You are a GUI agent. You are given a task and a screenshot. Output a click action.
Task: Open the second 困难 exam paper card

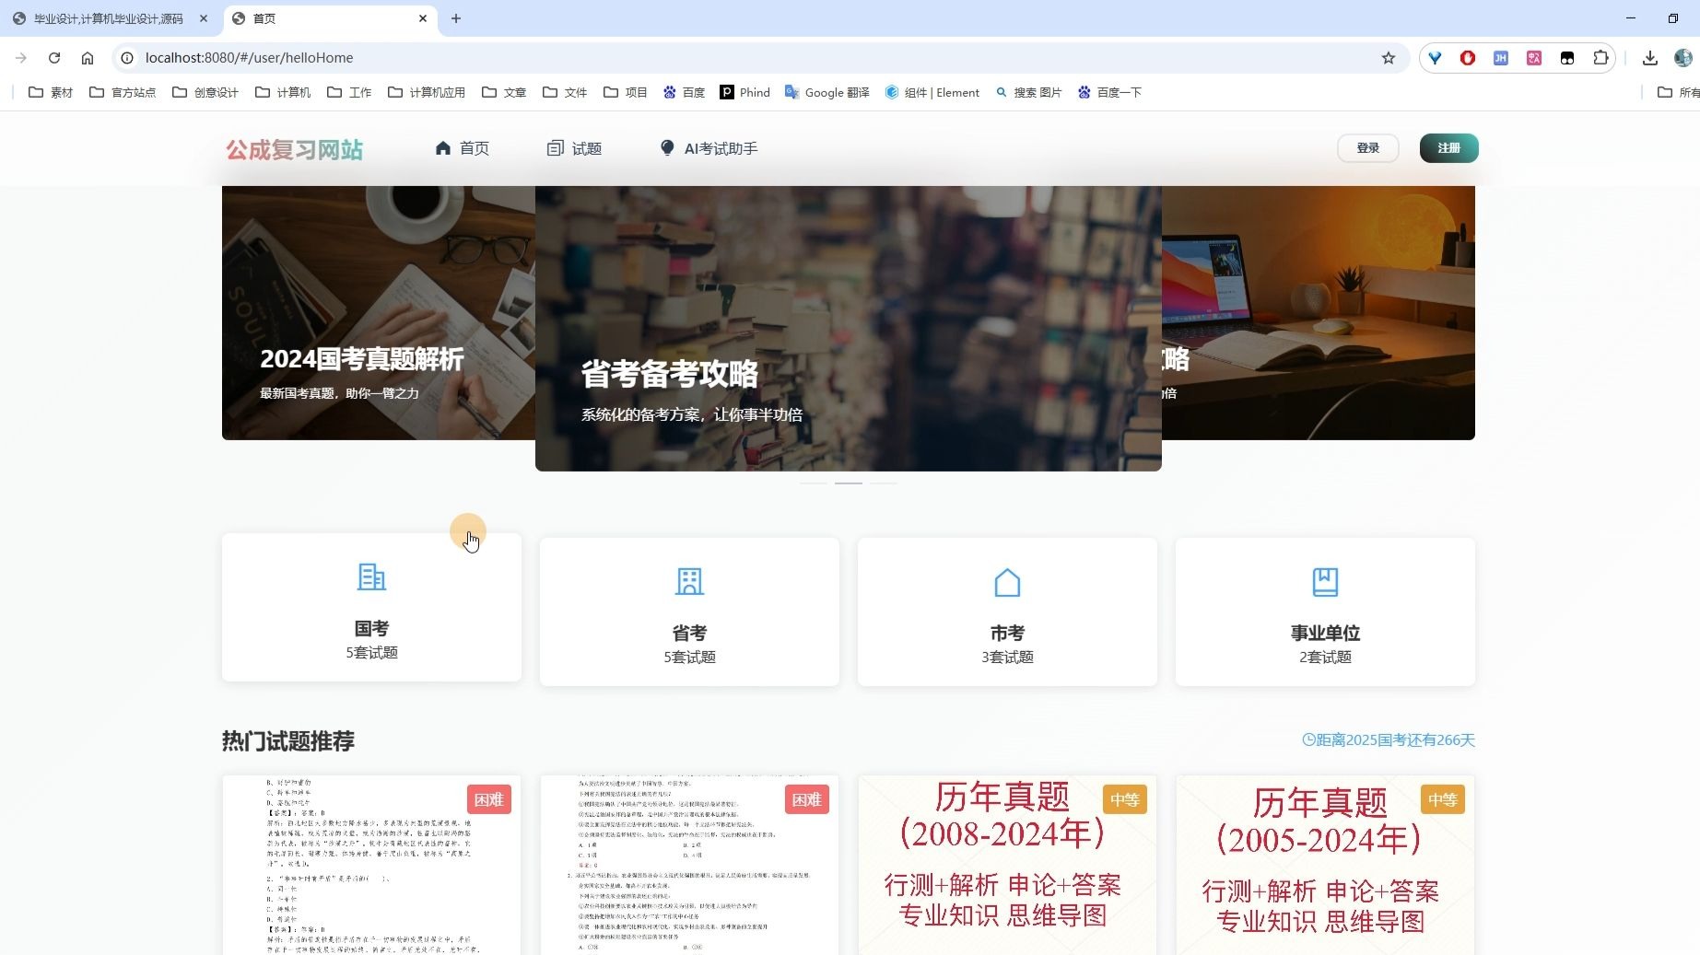point(689,865)
